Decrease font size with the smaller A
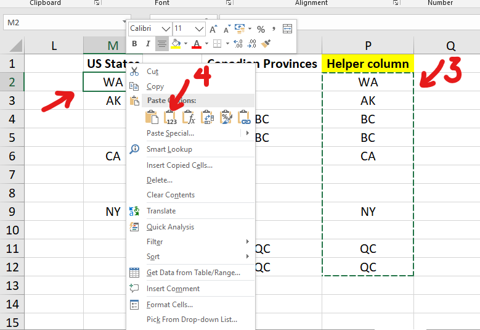The image size is (480, 330). (x=227, y=29)
